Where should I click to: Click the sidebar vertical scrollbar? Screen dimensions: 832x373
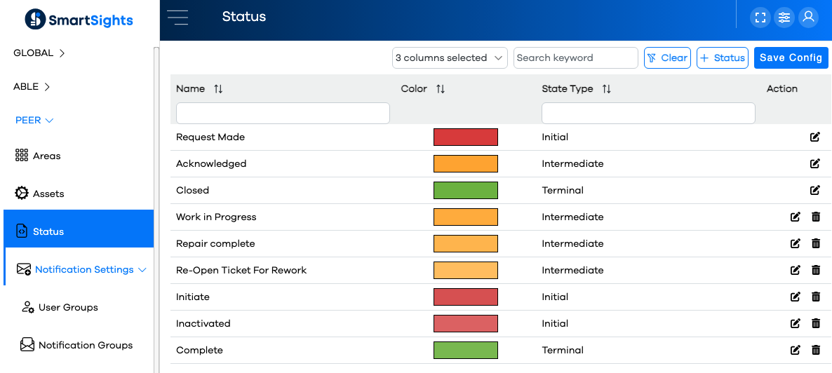tap(156, 210)
